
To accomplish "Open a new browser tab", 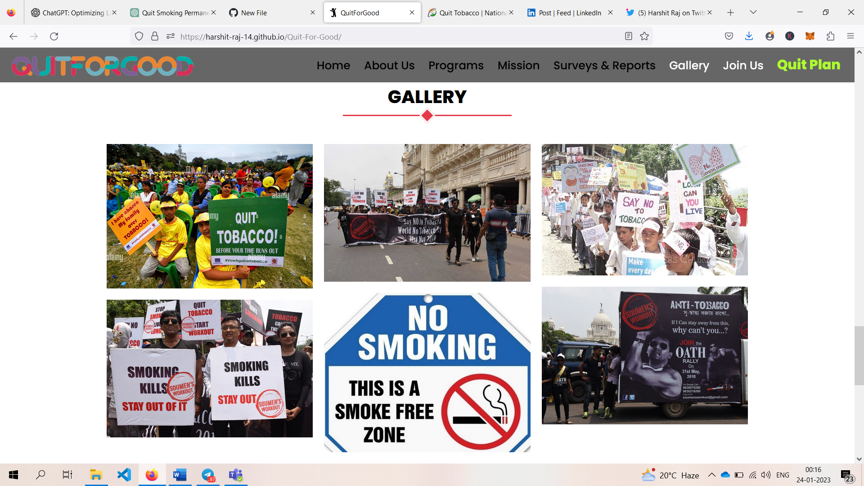I will [x=730, y=13].
